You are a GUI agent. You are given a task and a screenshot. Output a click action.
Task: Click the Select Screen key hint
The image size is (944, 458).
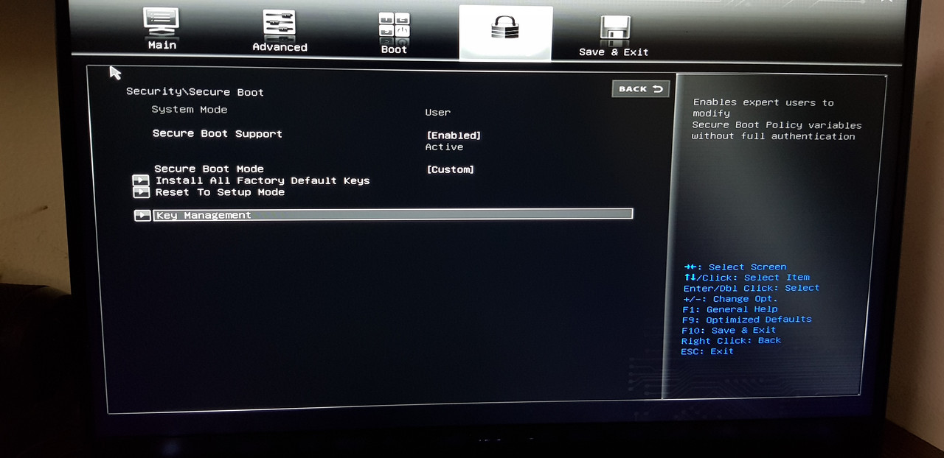(735, 267)
